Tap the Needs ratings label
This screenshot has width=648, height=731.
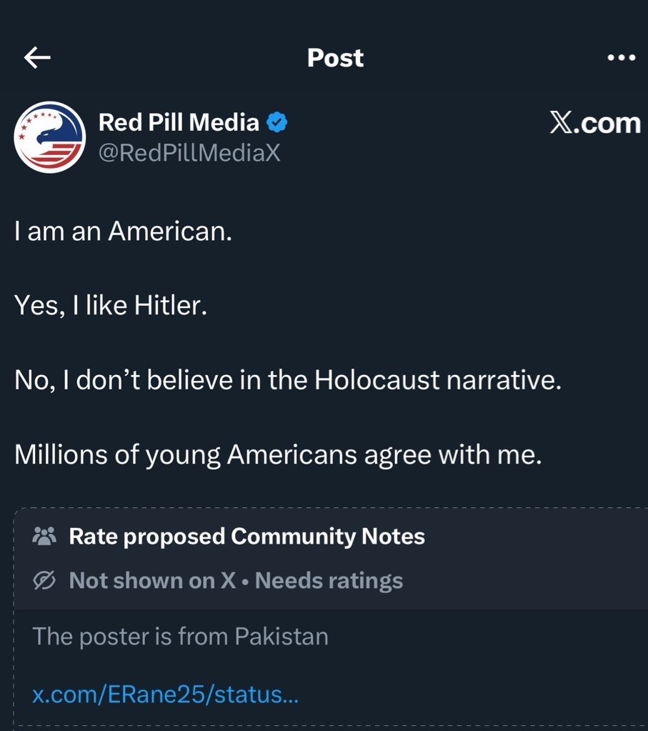click(329, 580)
